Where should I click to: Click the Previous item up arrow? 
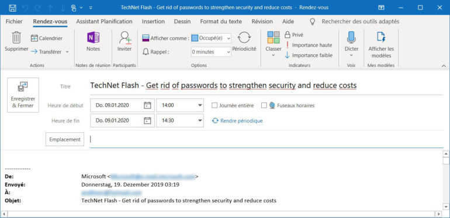pyautogui.click(x=50, y=8)
